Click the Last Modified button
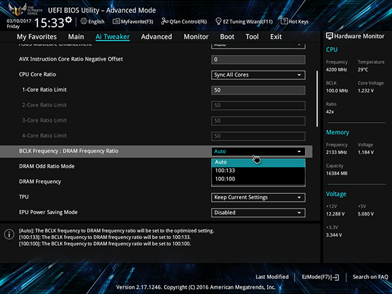The width and height of the screenshot is (392, 294). point(272,277)
